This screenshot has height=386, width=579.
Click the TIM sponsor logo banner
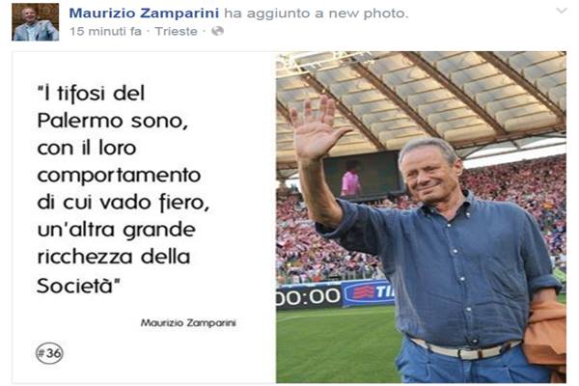(370, 292)
